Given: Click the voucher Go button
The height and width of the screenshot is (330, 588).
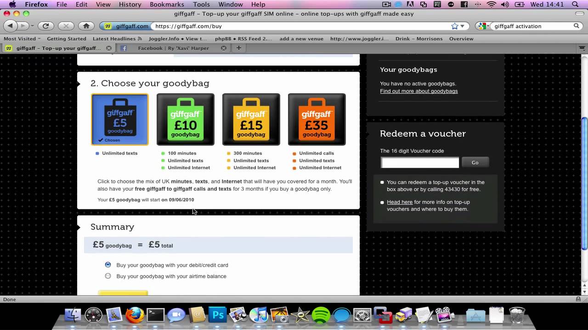Looking at the screenshot, I should 475,162.
